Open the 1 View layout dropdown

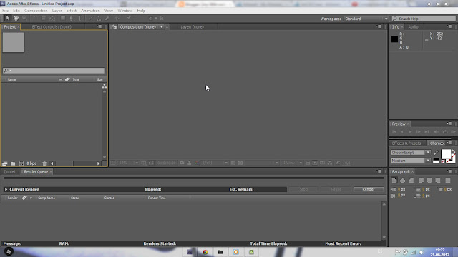point(292,163)
